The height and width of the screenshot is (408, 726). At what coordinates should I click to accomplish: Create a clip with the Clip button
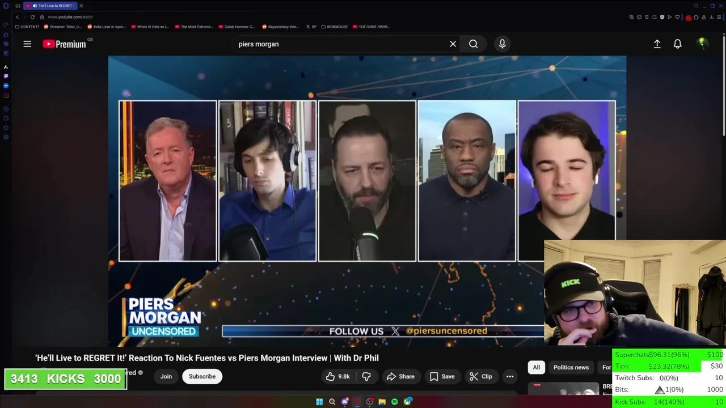tap(481, 376)
